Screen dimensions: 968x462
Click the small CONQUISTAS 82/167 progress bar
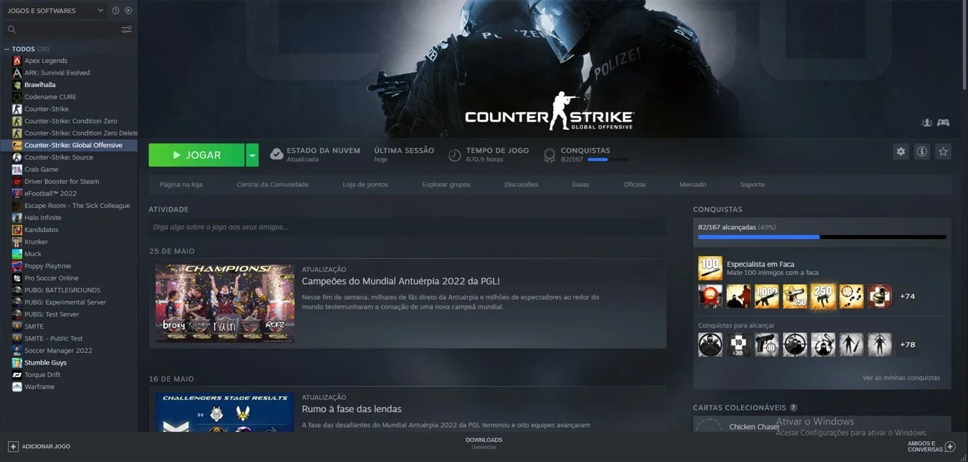pos(608,160)
